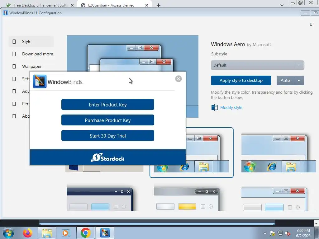Click the Style sidebar icon placeholder

(14, 41)
